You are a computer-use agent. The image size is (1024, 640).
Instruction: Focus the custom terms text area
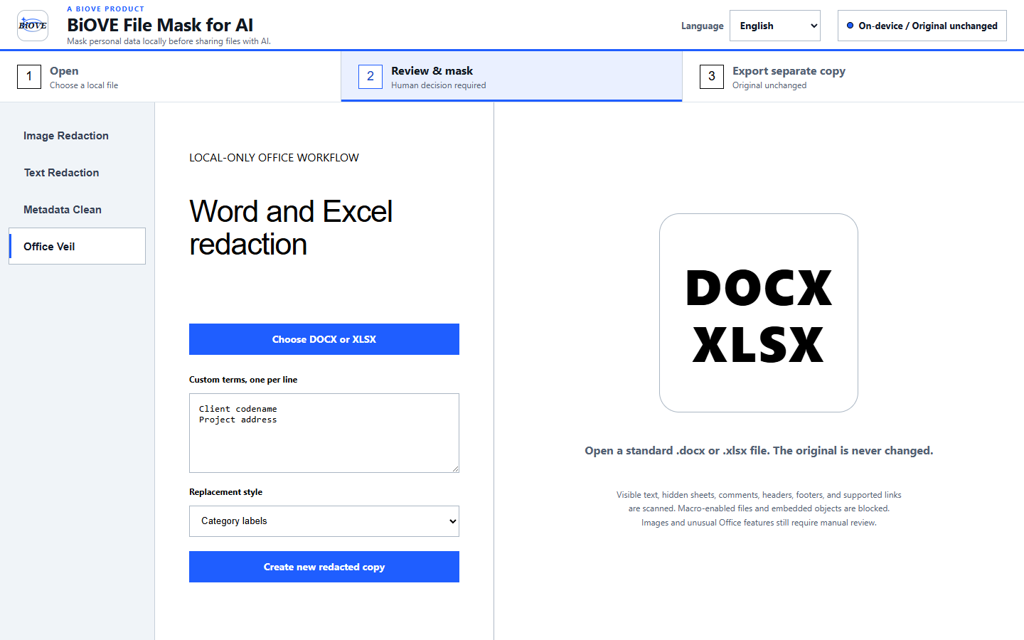coord(324,433)
